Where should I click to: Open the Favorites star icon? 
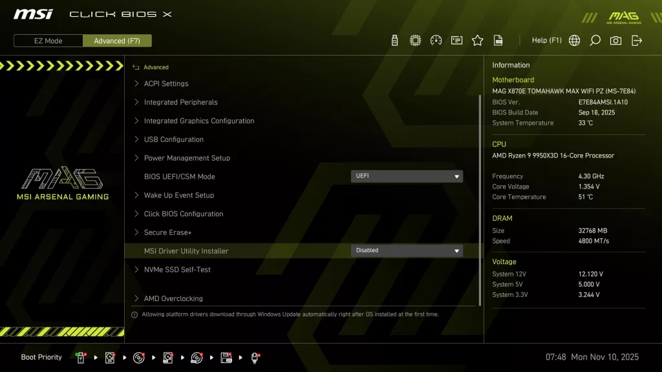pyautogui.click(x=477, y=40)
